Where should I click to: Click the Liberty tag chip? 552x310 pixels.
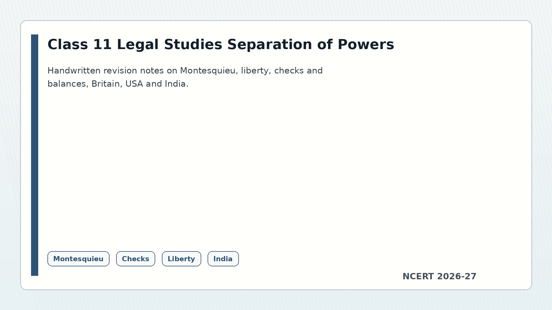[181, 259]
